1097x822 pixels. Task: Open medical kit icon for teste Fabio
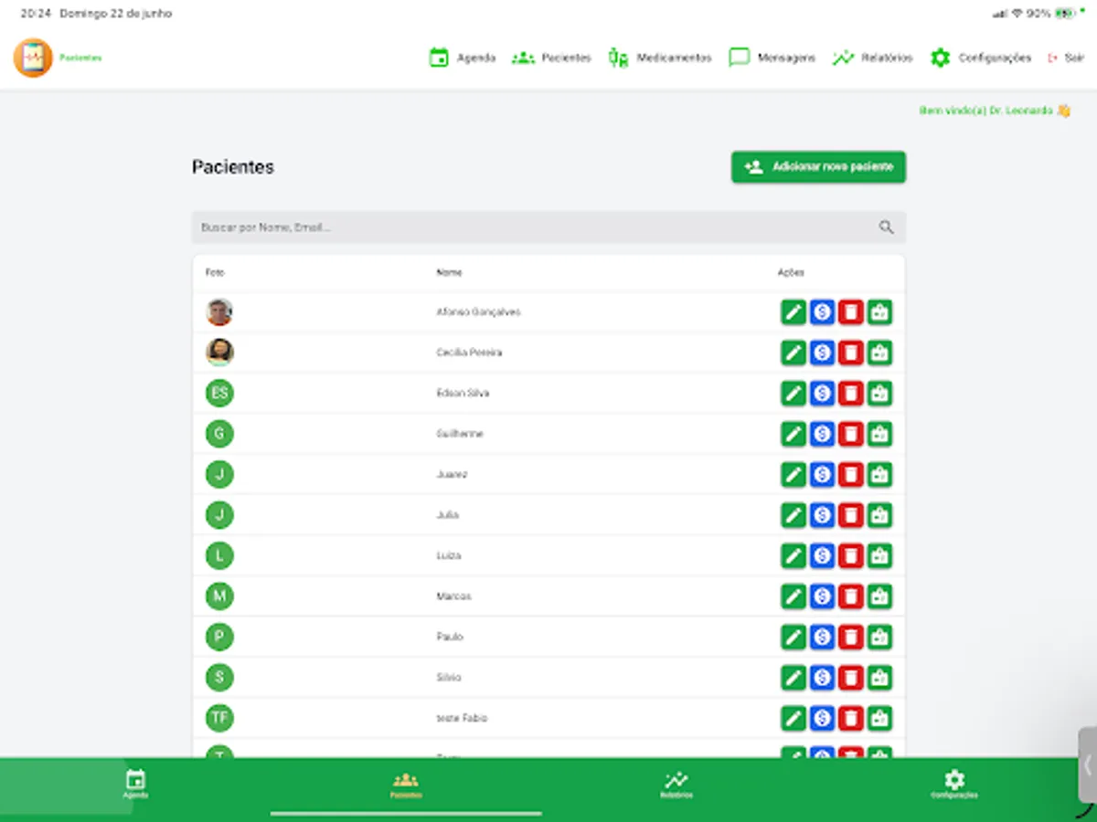[879, 718]
